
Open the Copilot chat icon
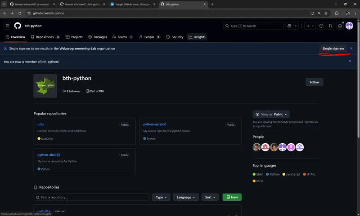[289, 26]
